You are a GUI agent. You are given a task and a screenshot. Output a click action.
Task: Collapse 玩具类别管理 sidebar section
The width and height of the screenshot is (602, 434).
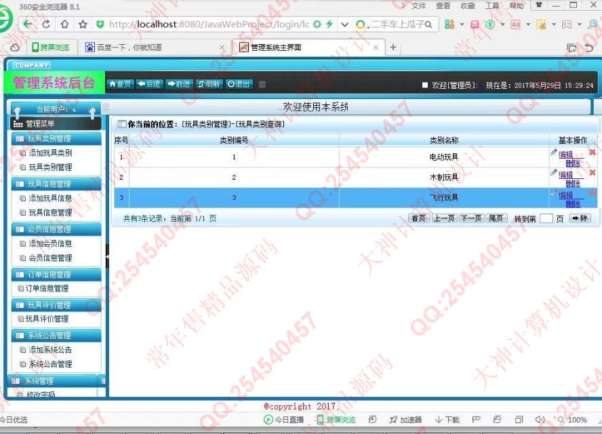tap(56, 138)
